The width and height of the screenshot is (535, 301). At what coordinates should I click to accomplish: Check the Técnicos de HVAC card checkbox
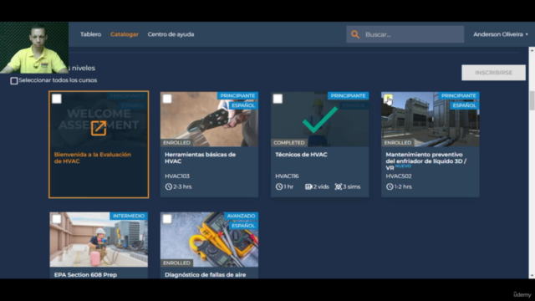pos(278,99)
